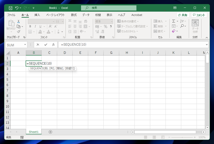Expand the formula bar chevron

click(207, 44)
